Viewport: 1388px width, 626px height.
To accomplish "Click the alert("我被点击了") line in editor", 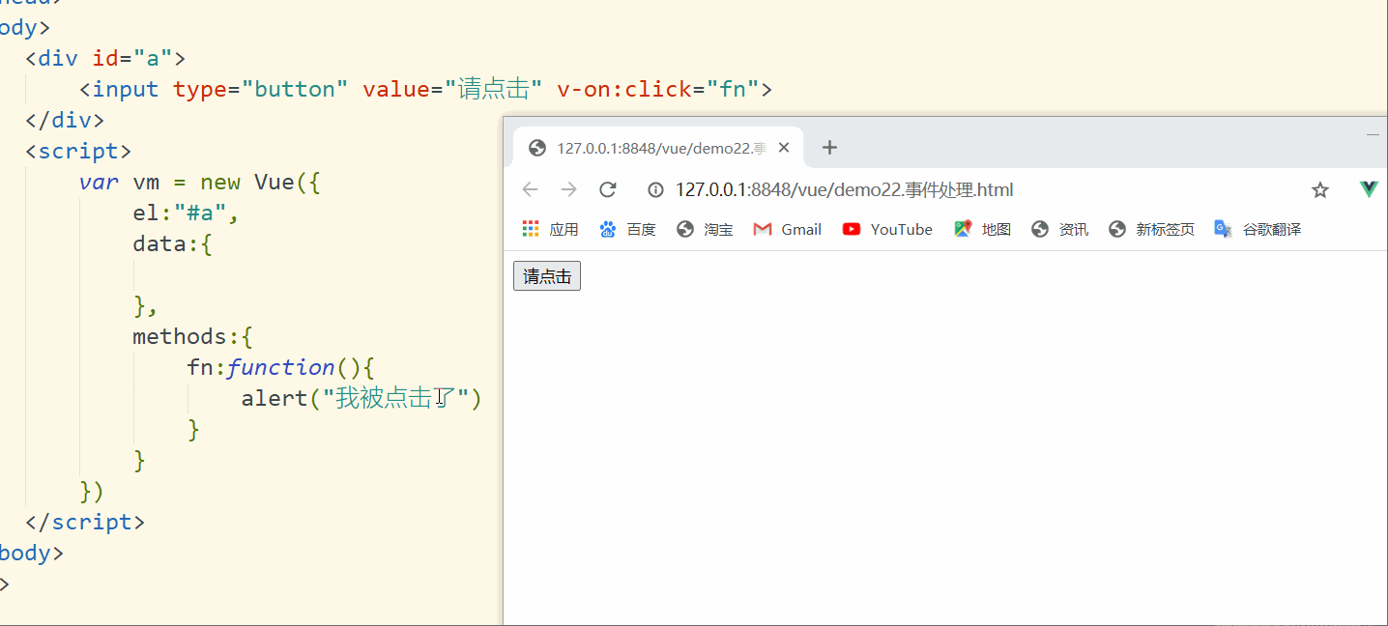I will 361,398.
